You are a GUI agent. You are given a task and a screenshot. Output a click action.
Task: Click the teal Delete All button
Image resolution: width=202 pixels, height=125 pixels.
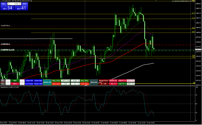(x=47, y=82)
